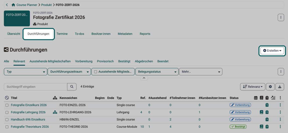The width and height of the screenshot is (288, 133).
Task: Go to Course Planner in breadcrumb
Action: pyautogui.click(x=27, y=5)
